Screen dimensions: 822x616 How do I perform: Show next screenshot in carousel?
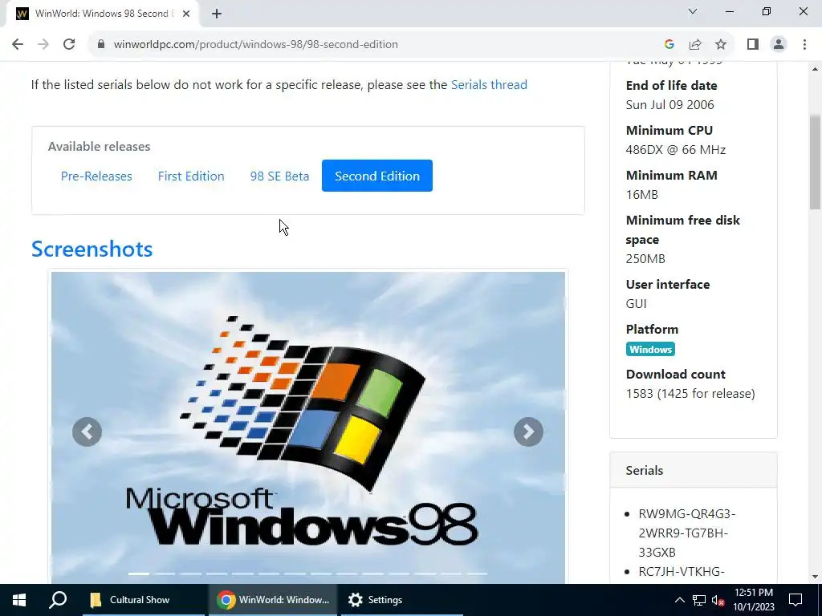528,432
